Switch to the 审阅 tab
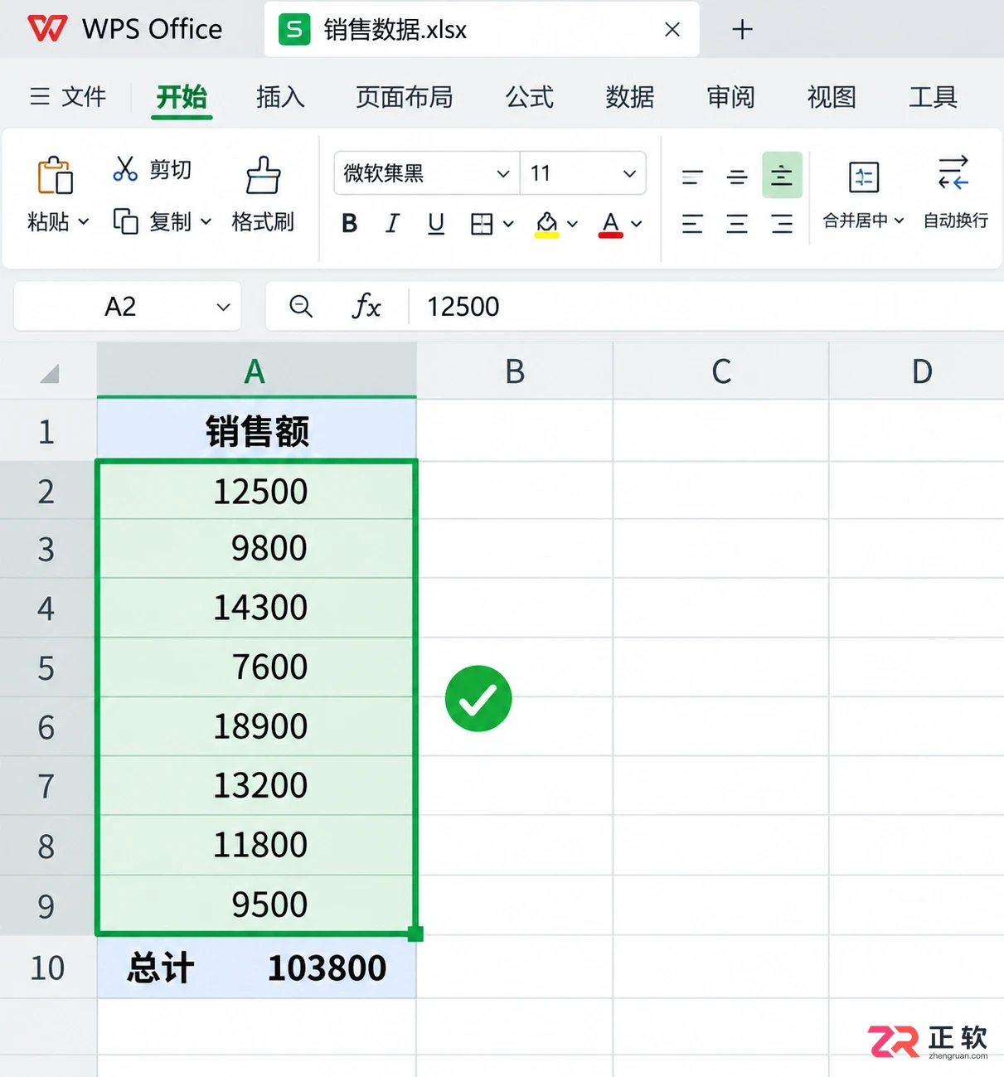1004x1077 pixels. tap(730, 97)
